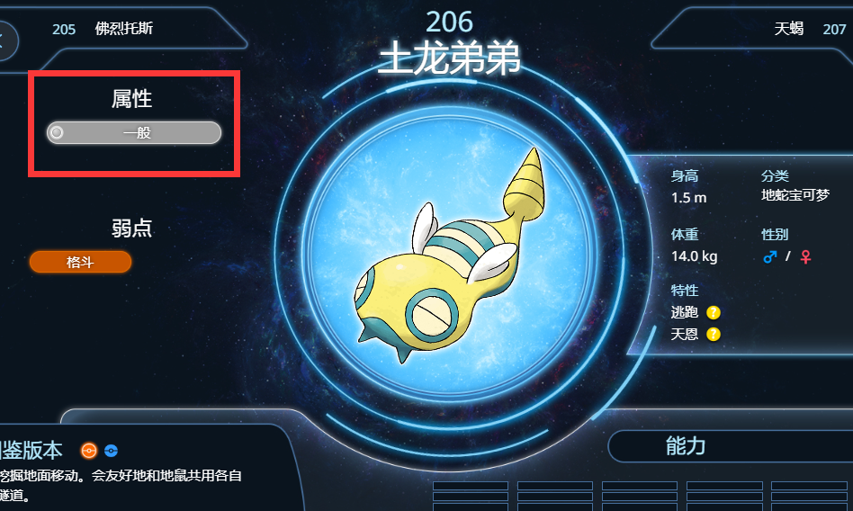The image size is (853, 511).
Task: Click the 土龙弟弟 name title
Action: (449, 58)
